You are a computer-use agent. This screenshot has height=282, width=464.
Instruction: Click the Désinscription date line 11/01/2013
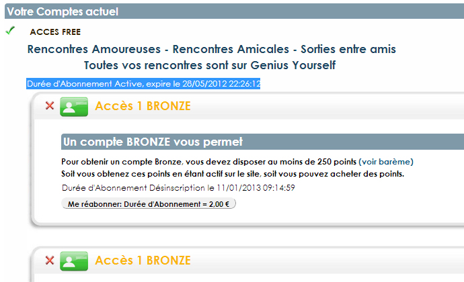178,188
